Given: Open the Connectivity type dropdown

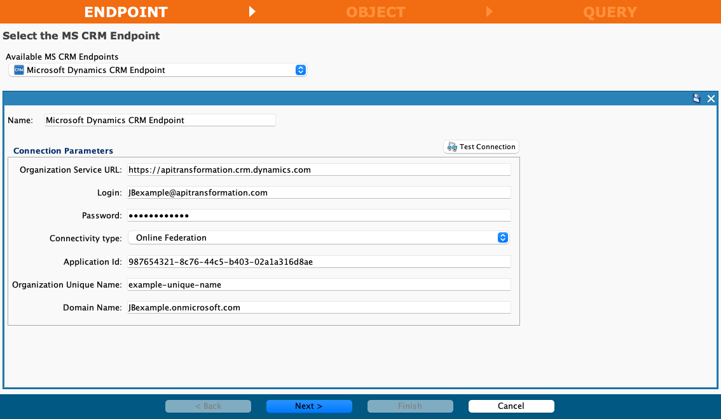Looking at the screenshot, I should pos(318,237).
